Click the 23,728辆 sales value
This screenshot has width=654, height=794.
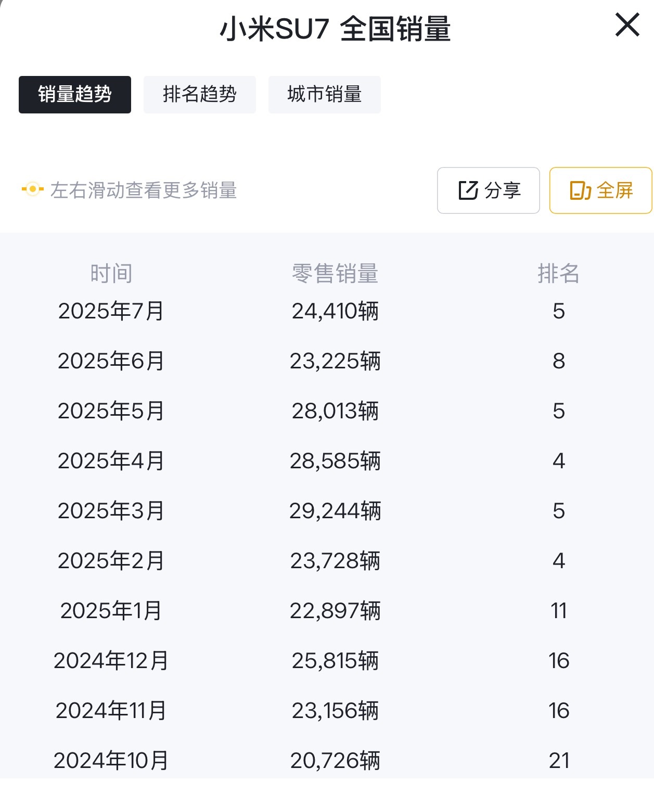335,561
